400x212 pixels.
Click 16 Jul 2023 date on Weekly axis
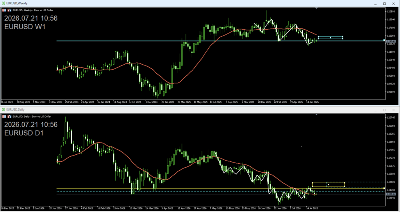[x=7, y=102]
